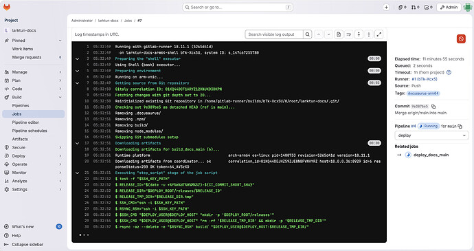Jump to next search result arrow
The width and height of the screenshot is (474, 251).
point(328,34)
